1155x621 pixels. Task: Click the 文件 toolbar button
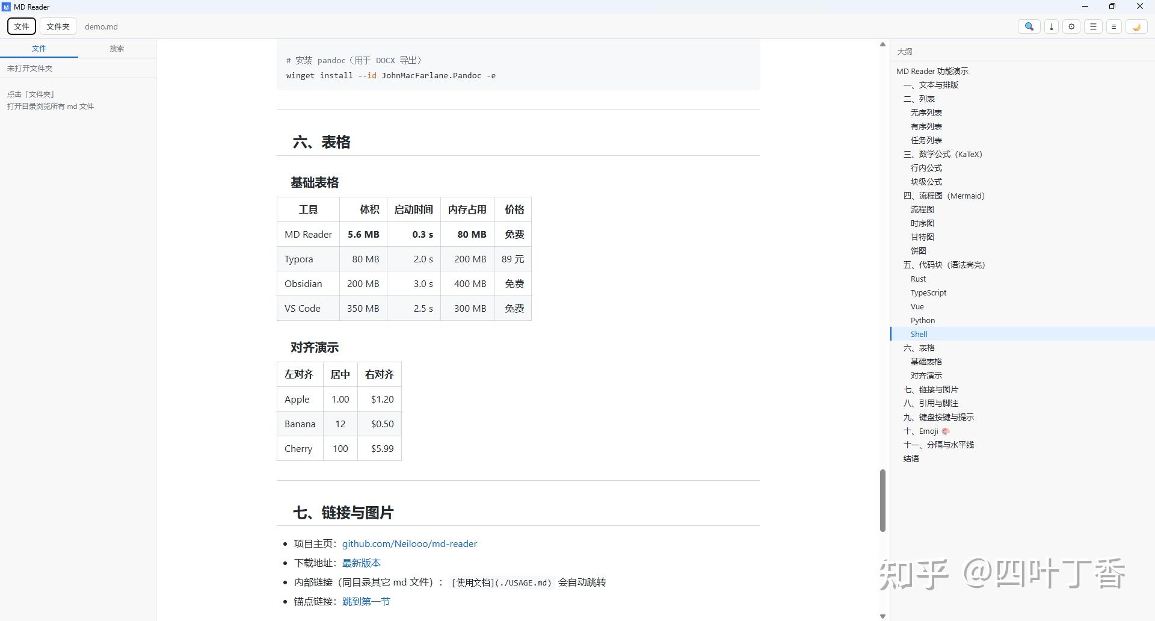coord(22,26)
